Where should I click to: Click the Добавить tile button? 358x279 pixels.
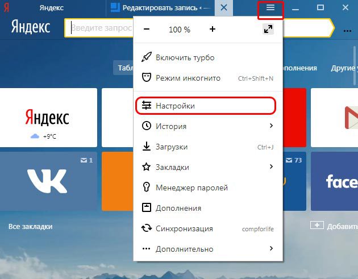coord(334,226)
